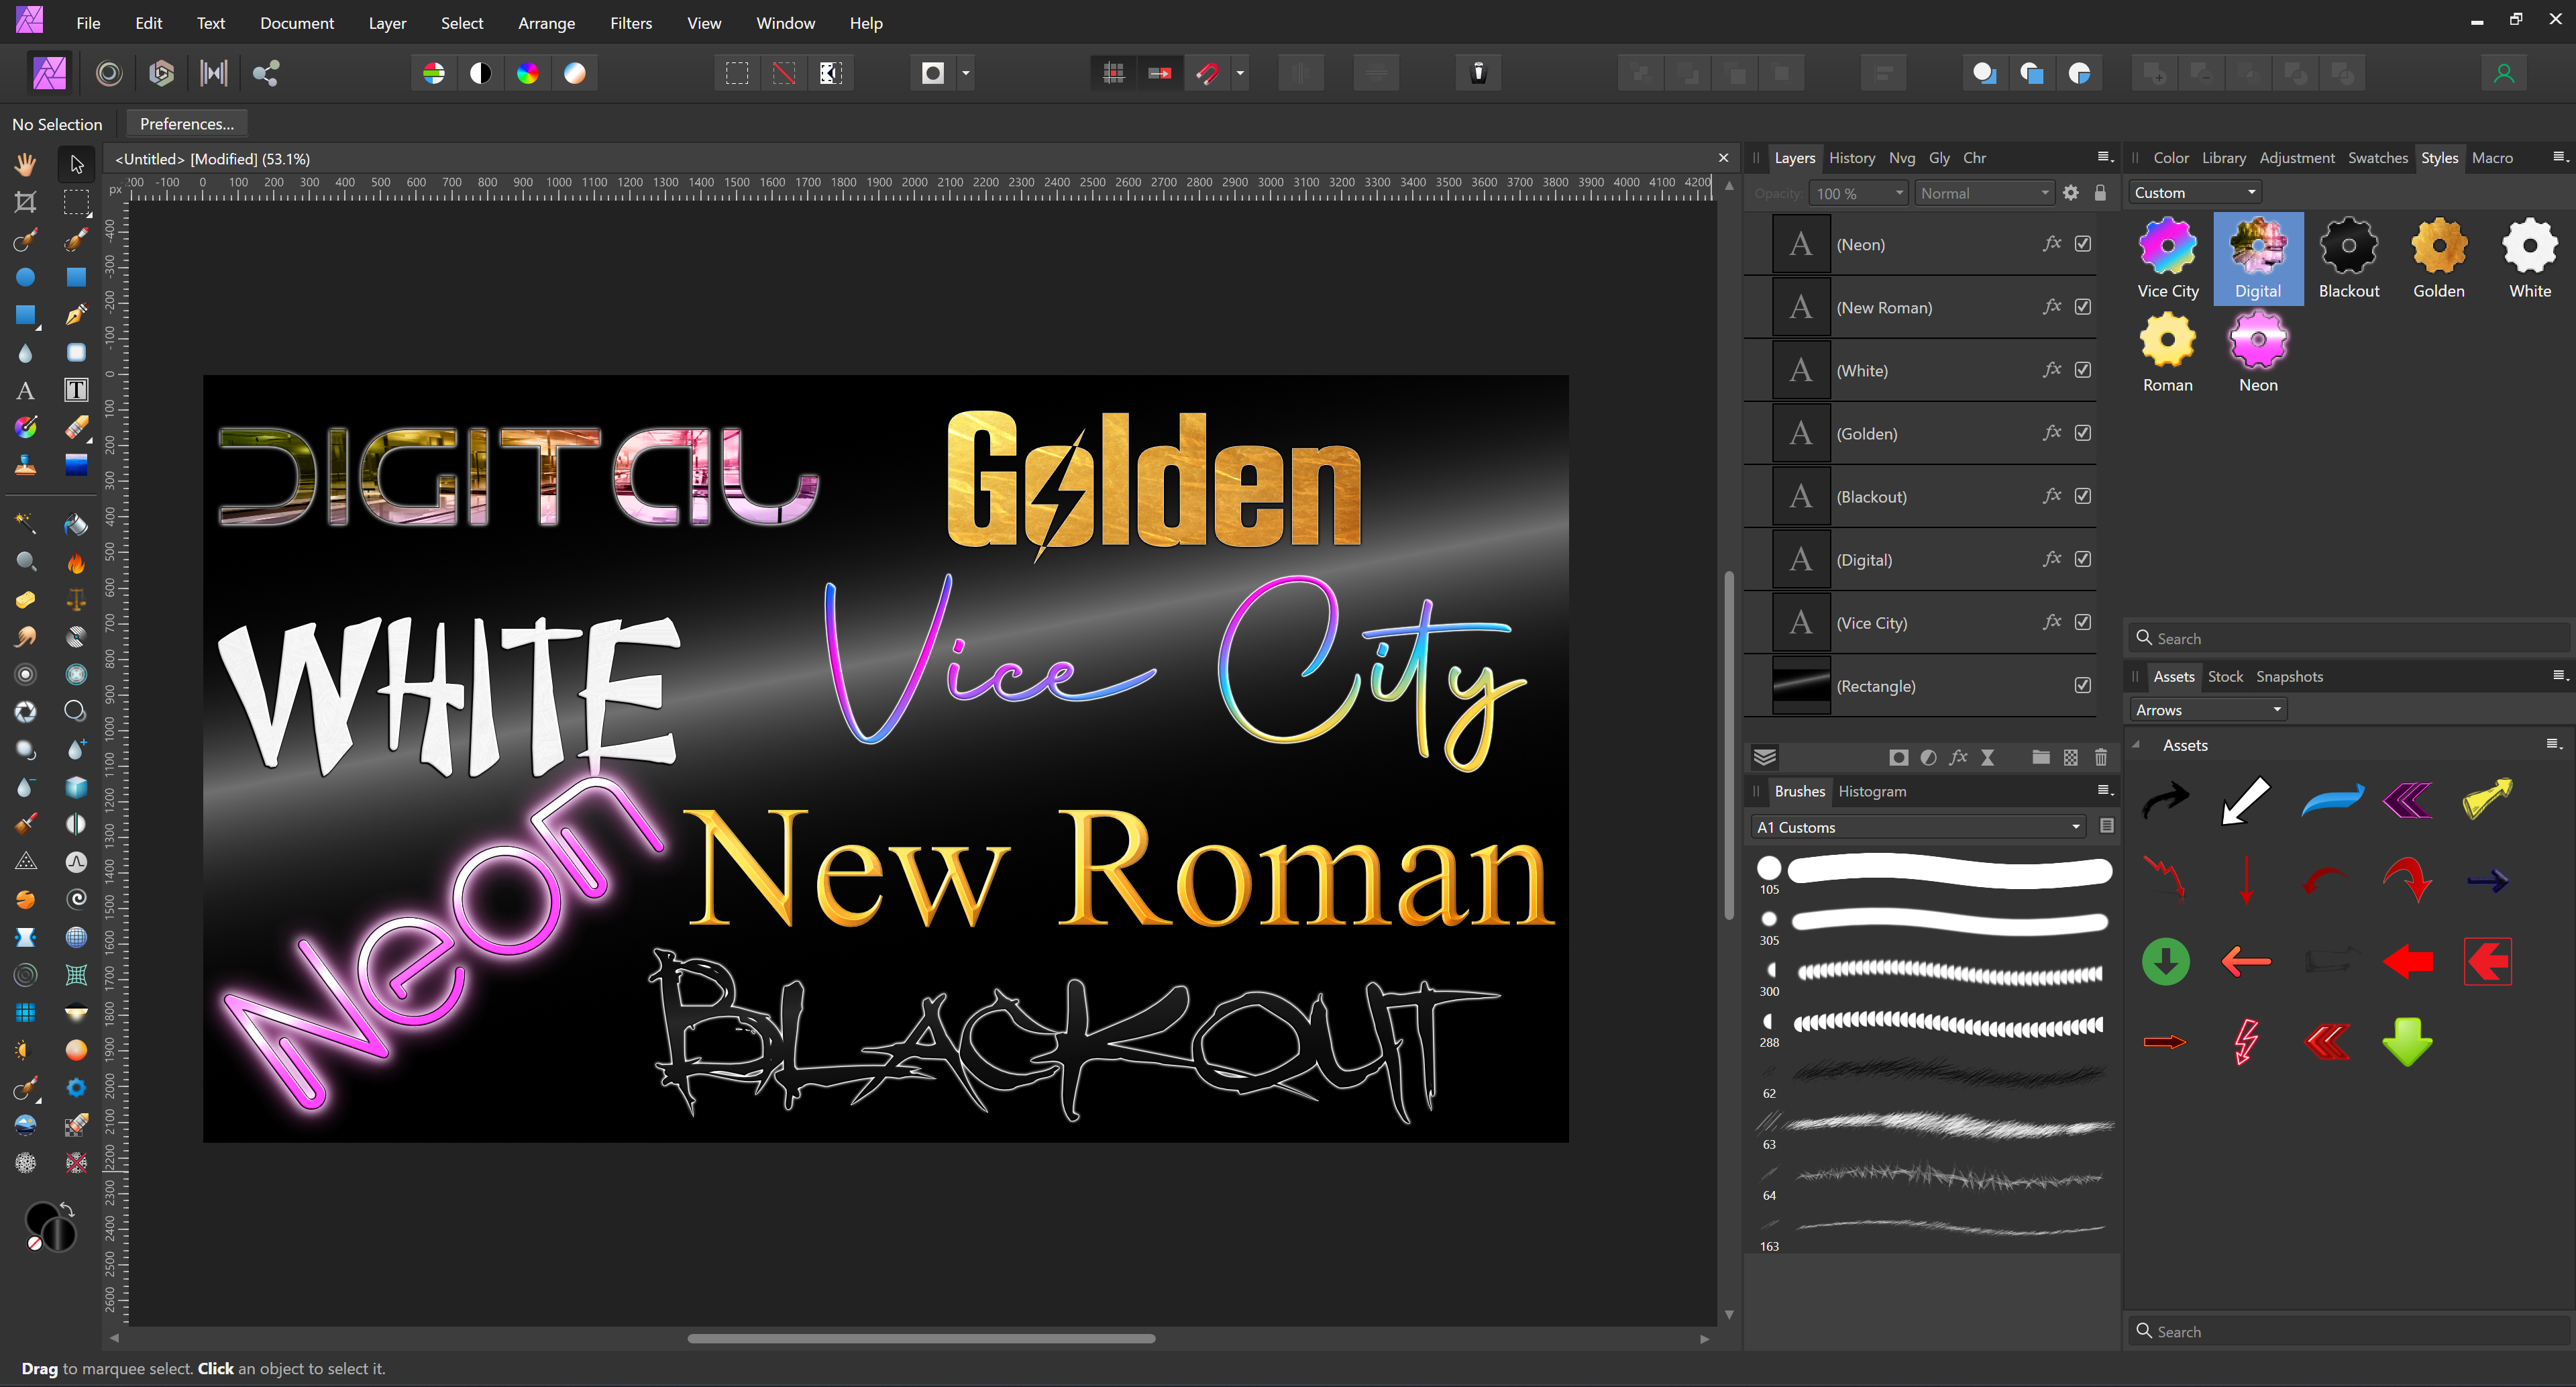Apply the Neon style
Viewport: 2576px width, 1387px height.
point(2258,353)
